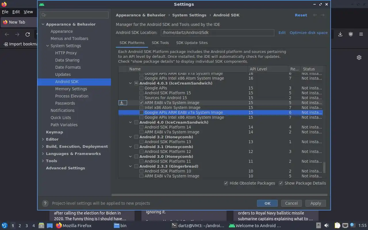This screenshot has width=368, height=230.
Task: Click the Reset link
Action: (x=301, y=15)
